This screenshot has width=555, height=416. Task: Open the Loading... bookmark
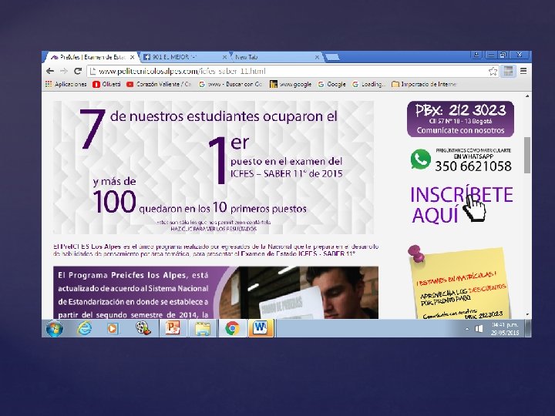tap(368, 84)
